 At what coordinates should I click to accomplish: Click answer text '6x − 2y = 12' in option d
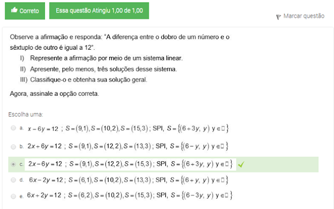46,180
